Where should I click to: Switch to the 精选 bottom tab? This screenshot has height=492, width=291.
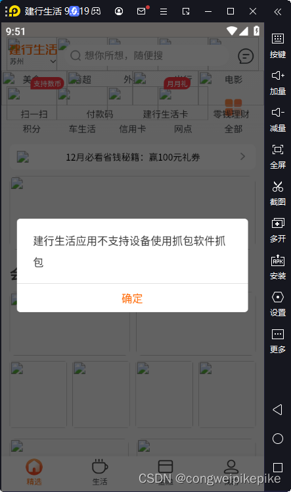point(34,472)
